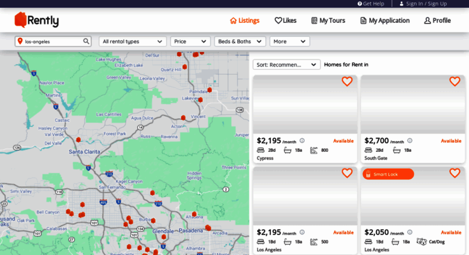The width and height of the screenshot is (469, 255).
Task: Click the Sign In / Sign Up link
Action: tap(423, 4)
